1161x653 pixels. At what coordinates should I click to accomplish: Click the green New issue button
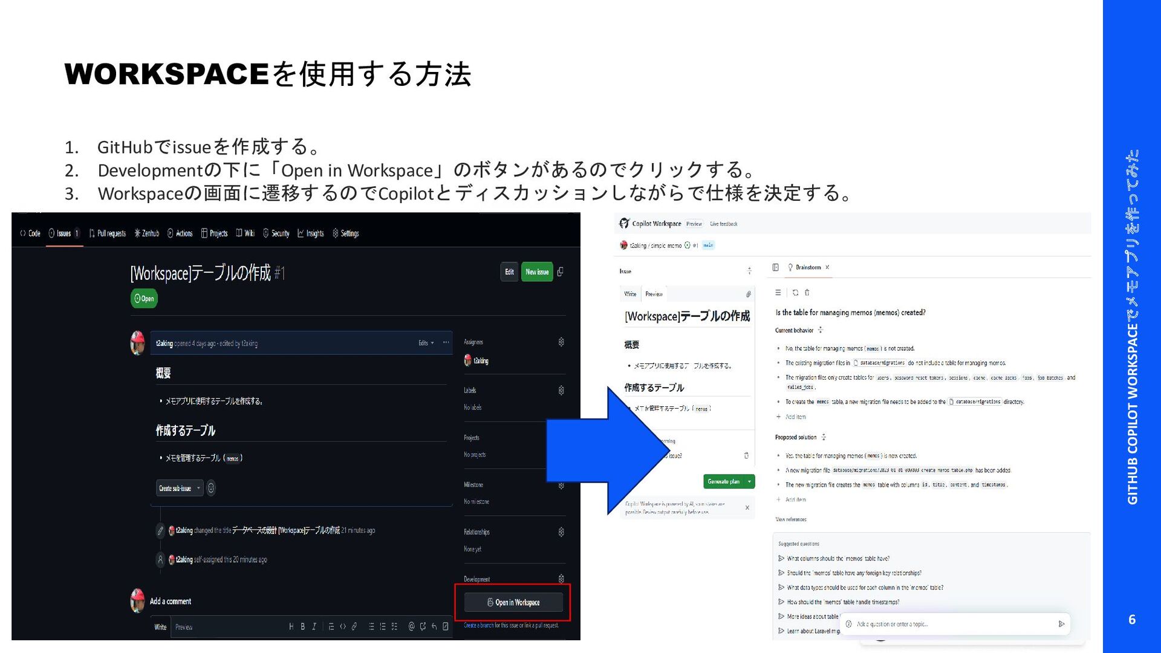tap(537, 272)
